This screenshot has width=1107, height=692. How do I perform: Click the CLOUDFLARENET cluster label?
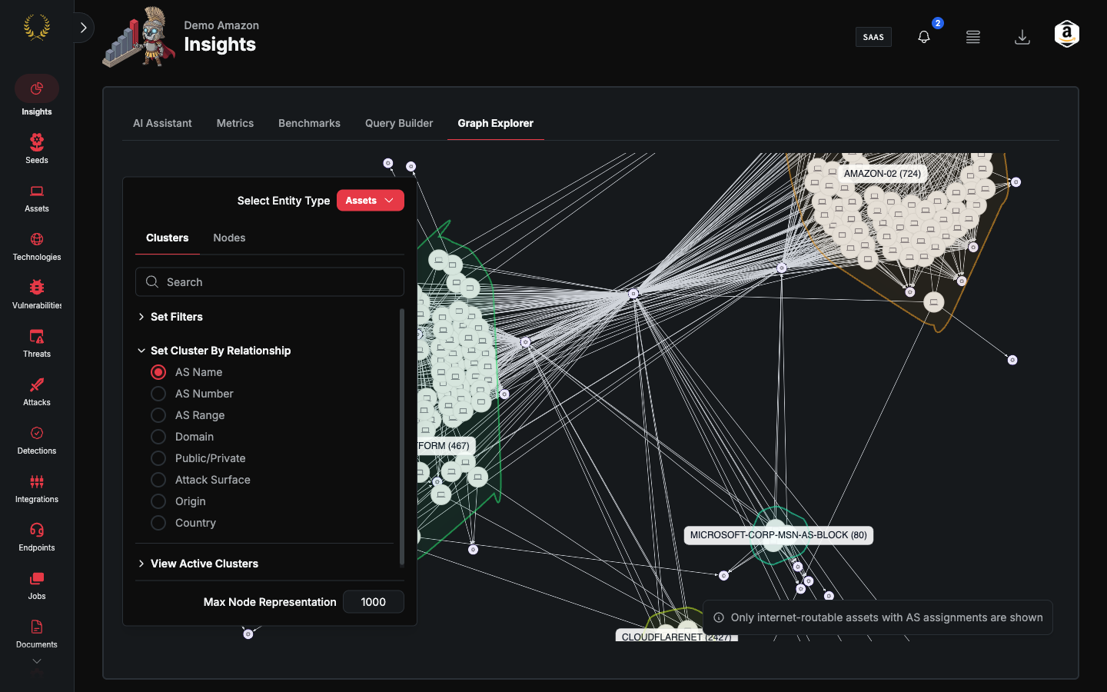click(x=676, y=636)
